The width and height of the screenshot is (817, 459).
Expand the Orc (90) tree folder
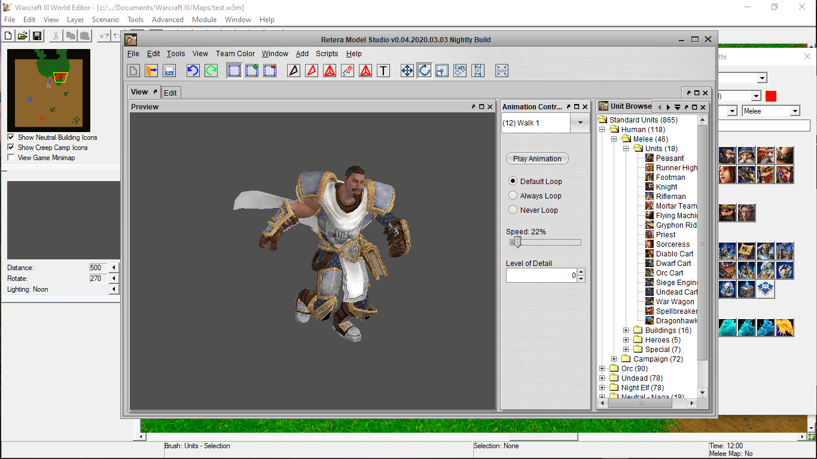602,369
